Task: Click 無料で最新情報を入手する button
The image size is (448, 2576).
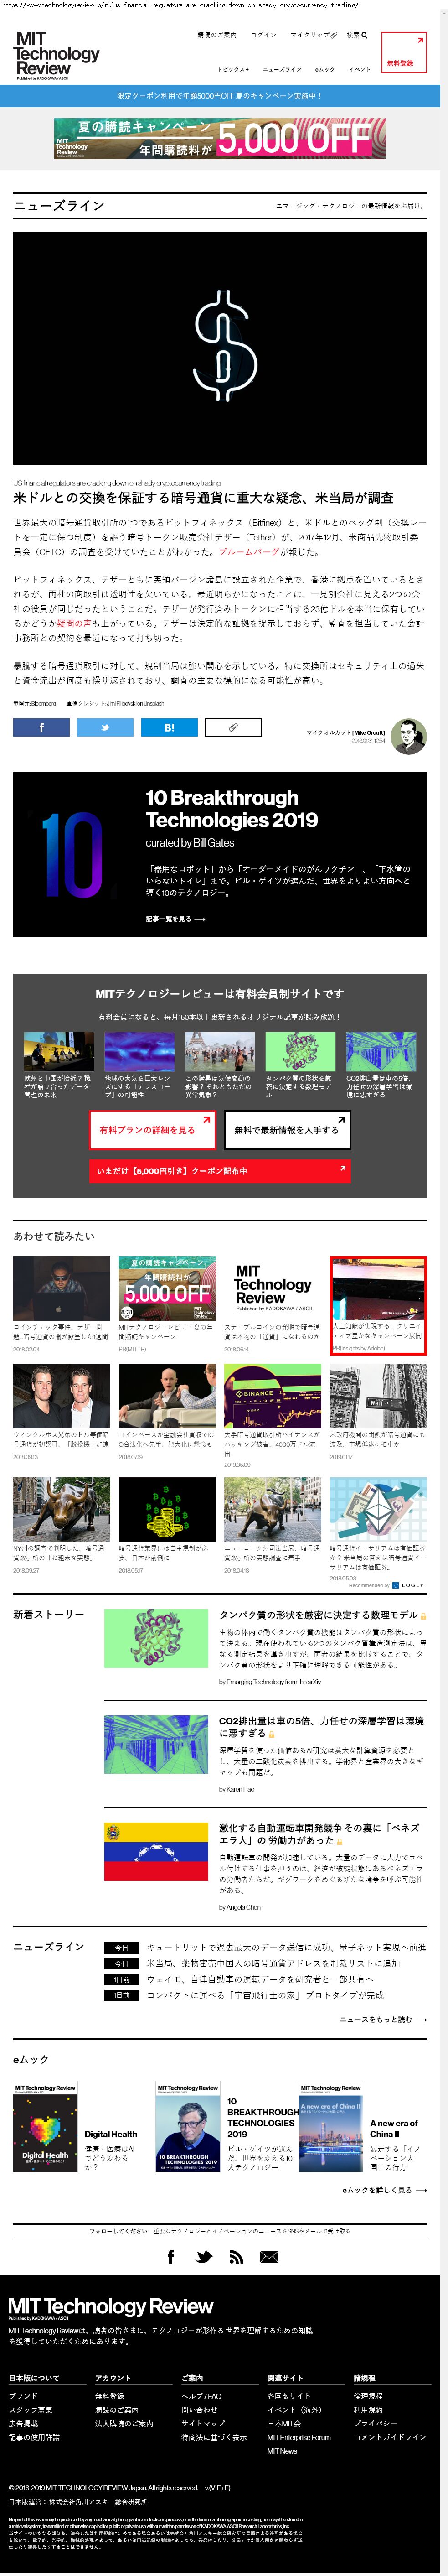Action: 286,1130
